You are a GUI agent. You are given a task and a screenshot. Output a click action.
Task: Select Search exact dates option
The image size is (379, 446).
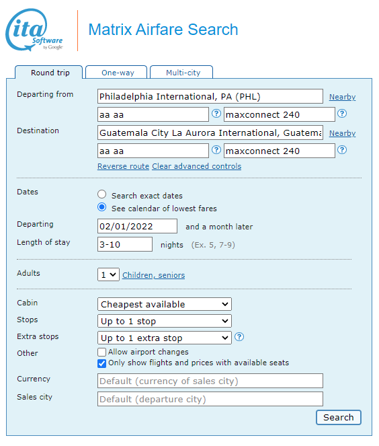click(101, 194)
